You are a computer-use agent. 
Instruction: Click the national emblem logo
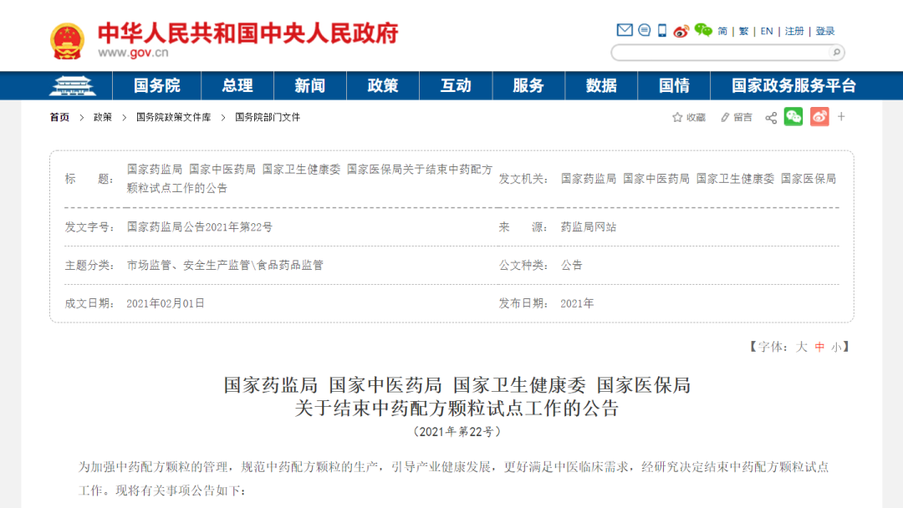(x=67, y=41)
